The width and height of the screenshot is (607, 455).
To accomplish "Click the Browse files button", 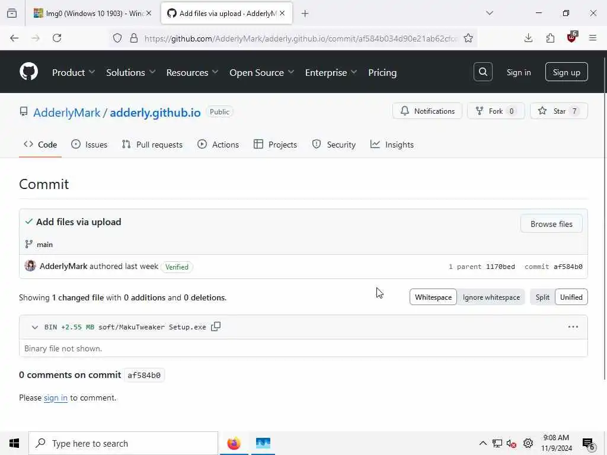I will click(551, 223).
